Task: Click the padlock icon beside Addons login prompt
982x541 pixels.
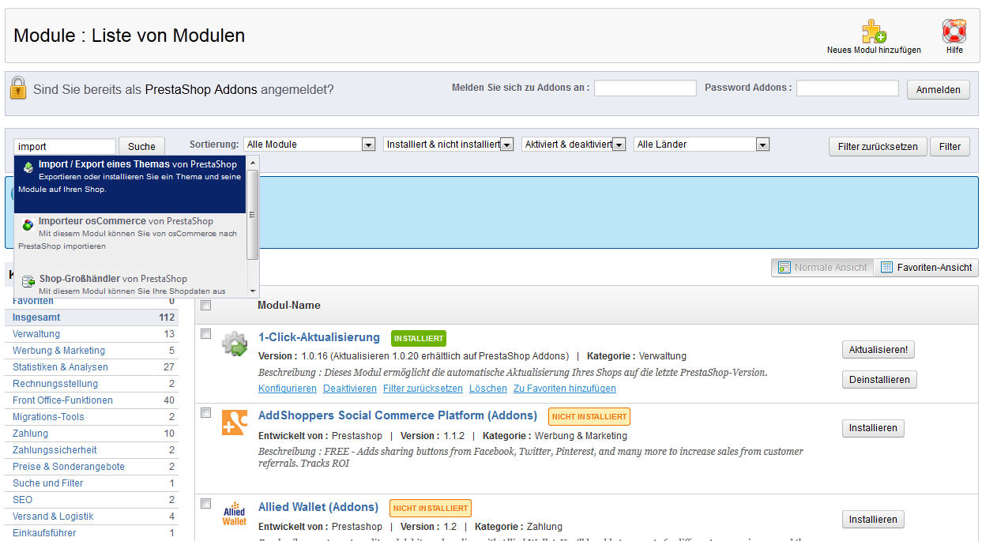Action: click(18, 87)
